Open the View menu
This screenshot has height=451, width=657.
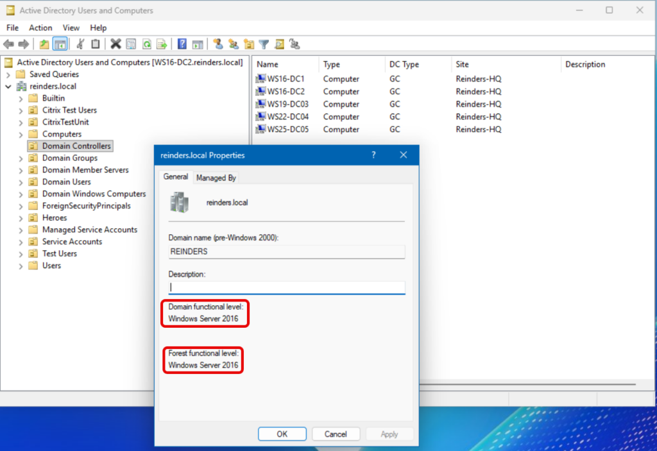click(x=71, y=28)
